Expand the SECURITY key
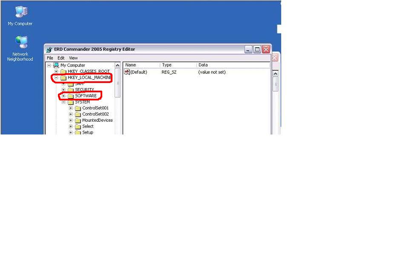 pos(63,90)
